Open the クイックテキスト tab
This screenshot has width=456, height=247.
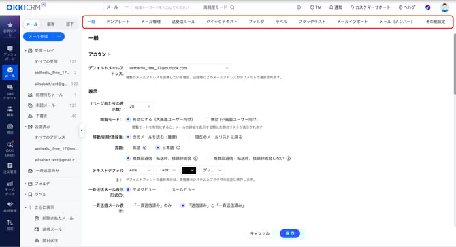pyautogui.click(x=222, y=22)
